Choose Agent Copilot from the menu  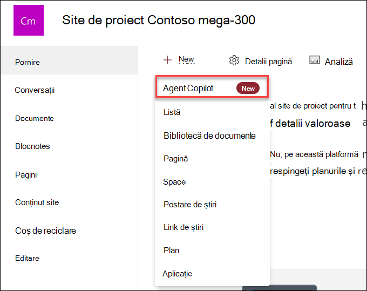212,86
